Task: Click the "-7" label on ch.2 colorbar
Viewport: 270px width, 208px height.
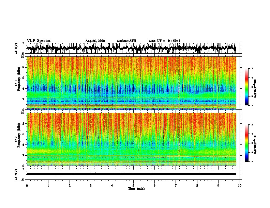Action: coord(251,162)
